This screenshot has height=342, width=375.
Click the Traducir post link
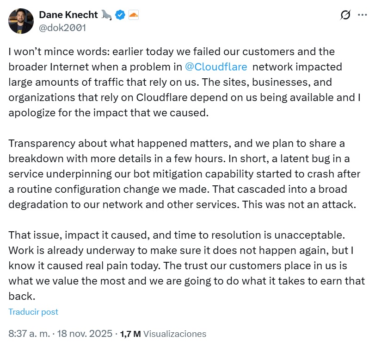[x=33, y=311]
